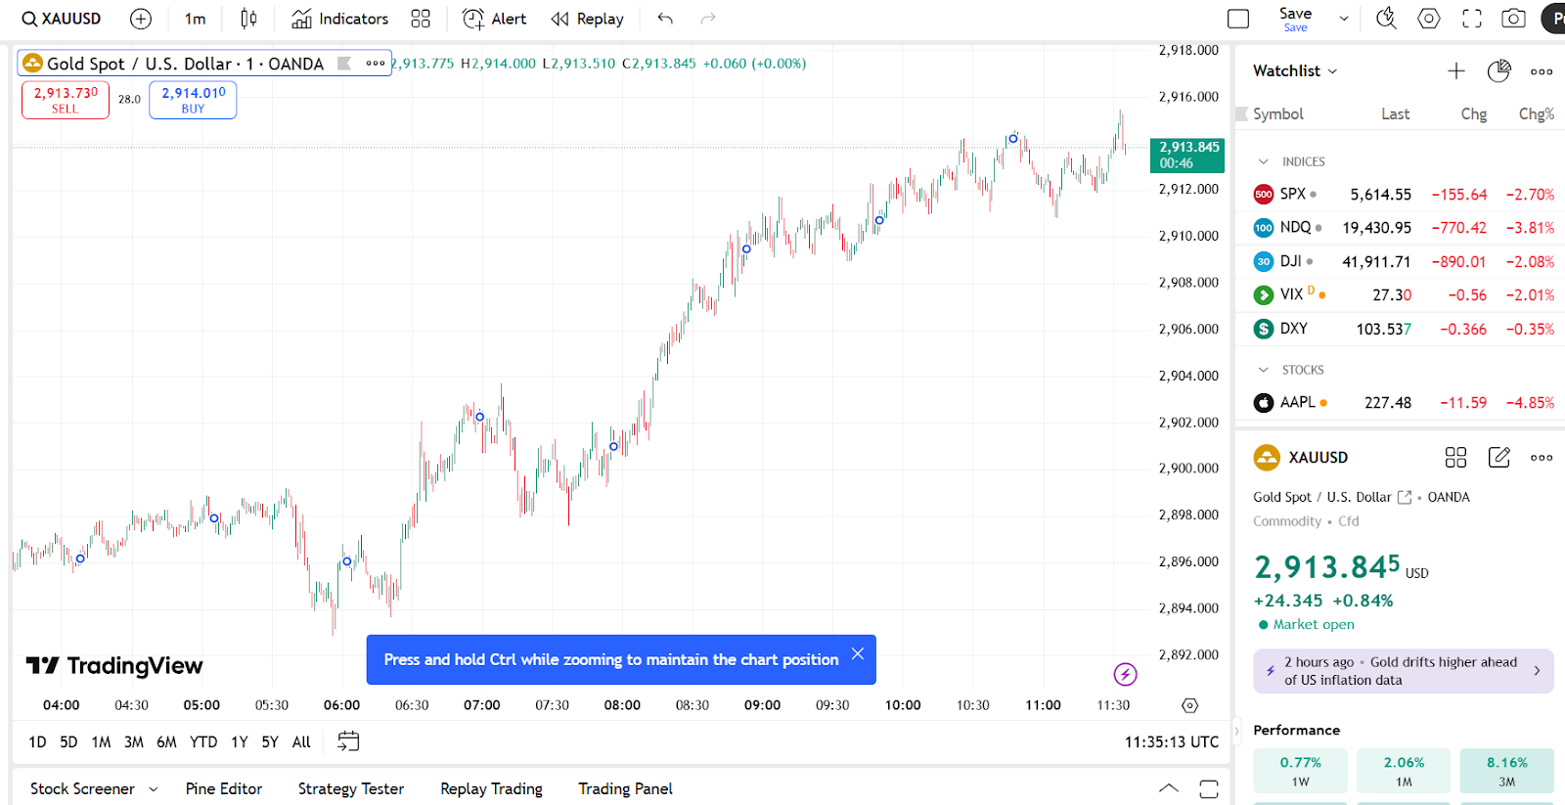
Task: Open the Trading Panel tab
Action: [625, 788]
